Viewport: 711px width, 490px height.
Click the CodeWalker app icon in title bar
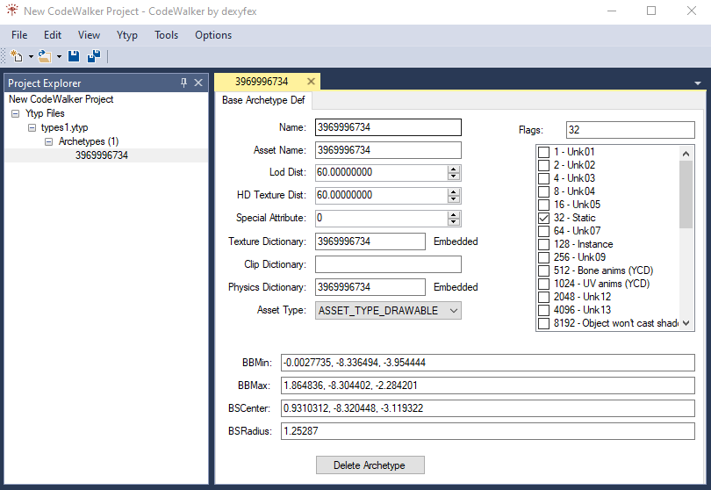[x=12, y=11]
